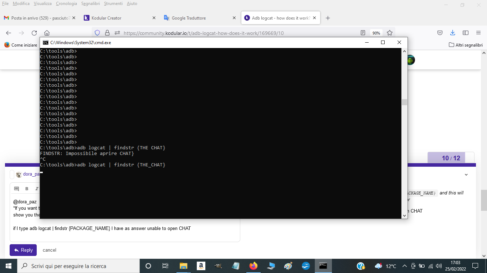This screenshot has height=273, width=487.
Task: Bookmark this page with star icon
Action: [x=390, y=33]
